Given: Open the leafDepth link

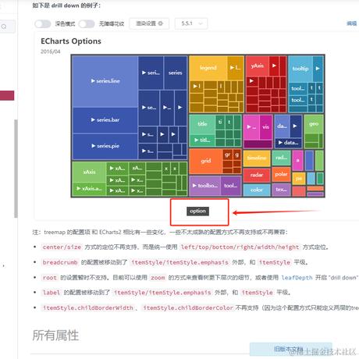Looking at the screenshot, I should click(x=297, y=278).
